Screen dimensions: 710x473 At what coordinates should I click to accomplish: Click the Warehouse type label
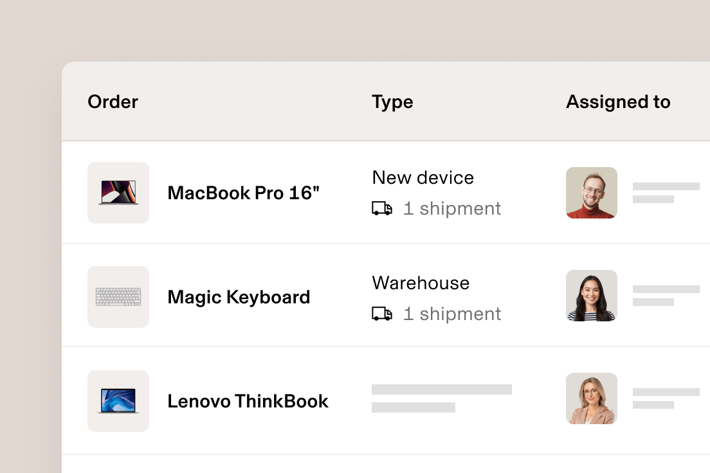pos(421,283)
